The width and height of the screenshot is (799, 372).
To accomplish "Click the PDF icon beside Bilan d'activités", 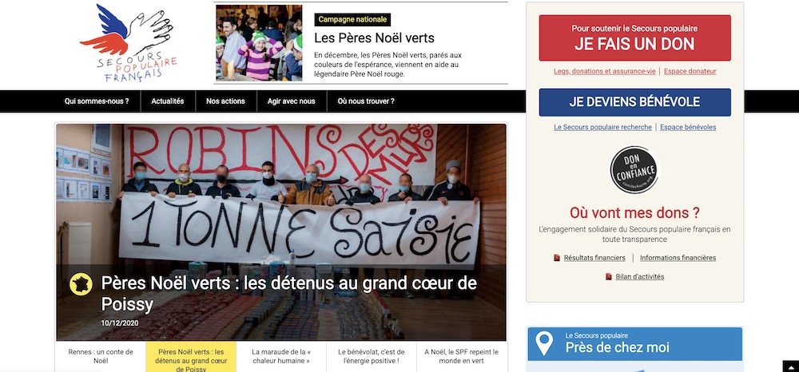I will (x=608, y=277).
